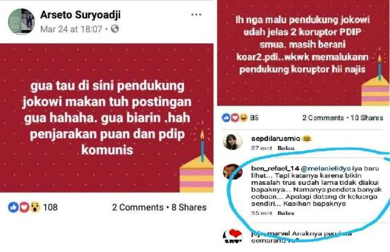390x252 pixels.
Task: Open 2 Comments on left post
Action: tap(138, 207)
